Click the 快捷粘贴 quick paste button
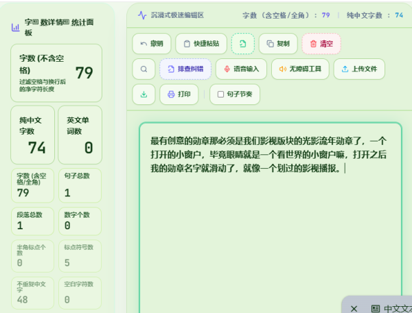 click(x=201, y=44)
